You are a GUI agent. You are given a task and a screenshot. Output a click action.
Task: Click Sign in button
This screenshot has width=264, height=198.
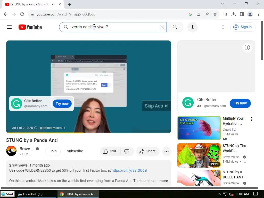coord(243,27)
